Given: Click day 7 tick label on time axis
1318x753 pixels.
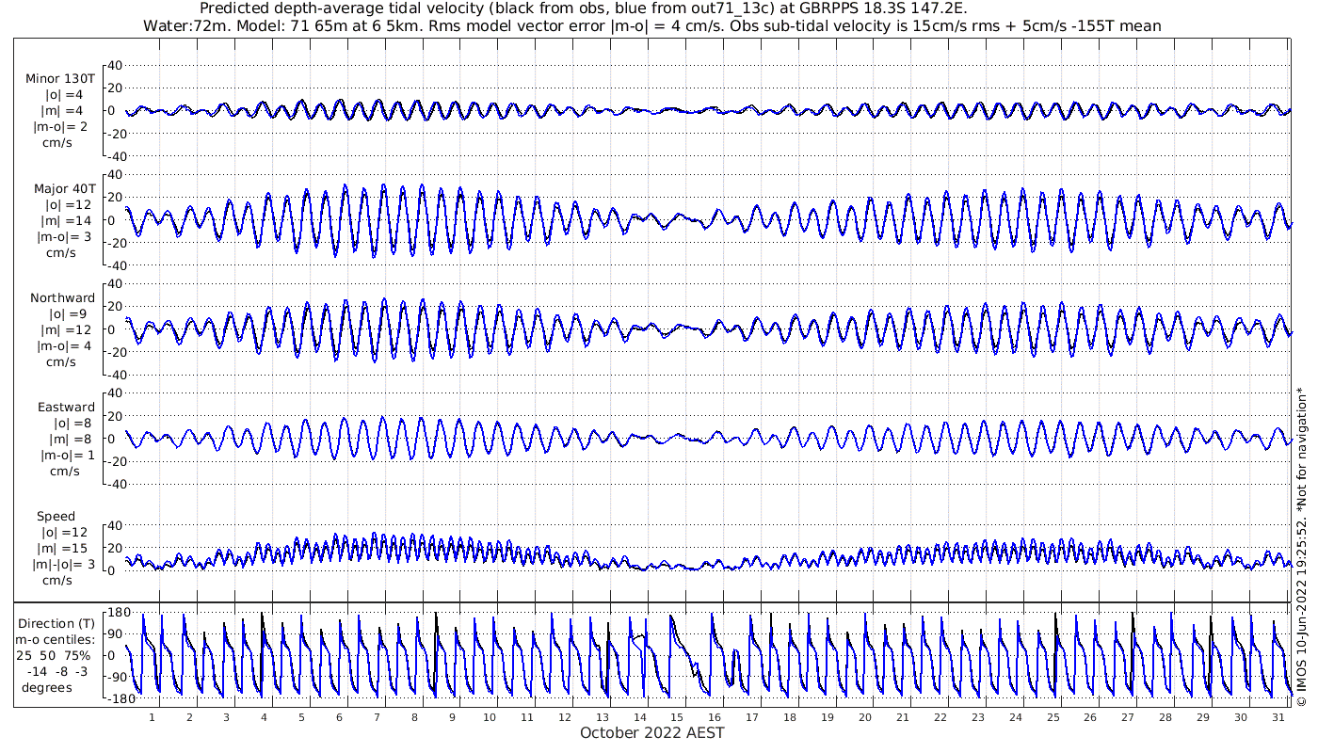Looking at the screenshot, I should coord(377,716).
